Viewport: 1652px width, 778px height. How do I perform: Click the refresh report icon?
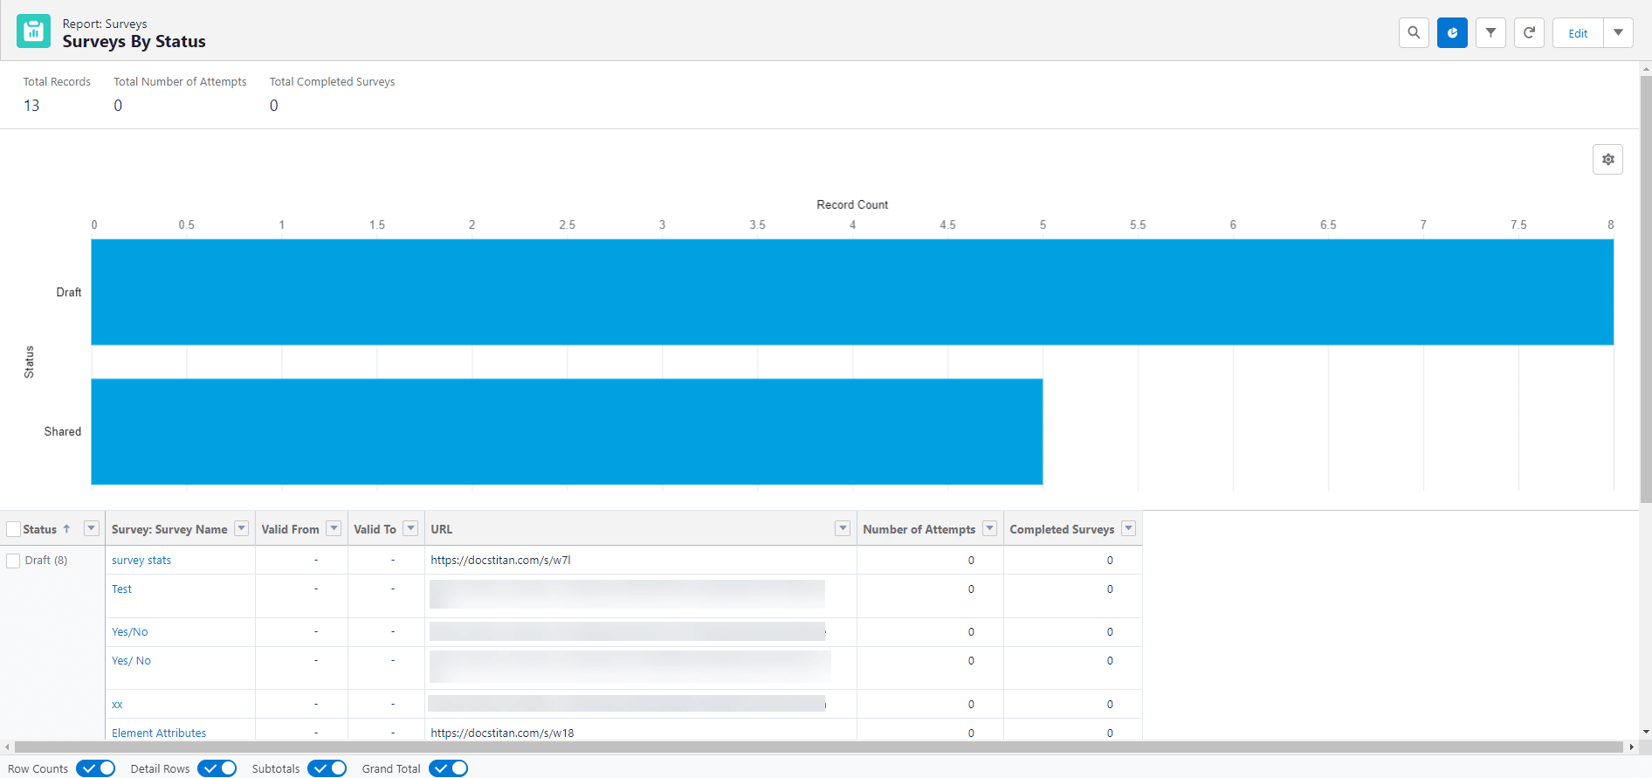[x=1529, y=33]
